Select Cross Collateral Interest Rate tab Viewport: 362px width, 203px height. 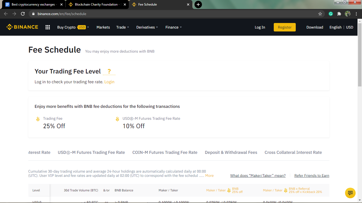coord(293,153)
